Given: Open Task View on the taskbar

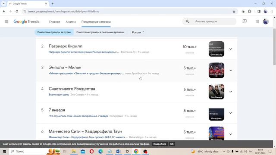Looking at the screenshot, I should pyautogui.click(x=65, y=151).
